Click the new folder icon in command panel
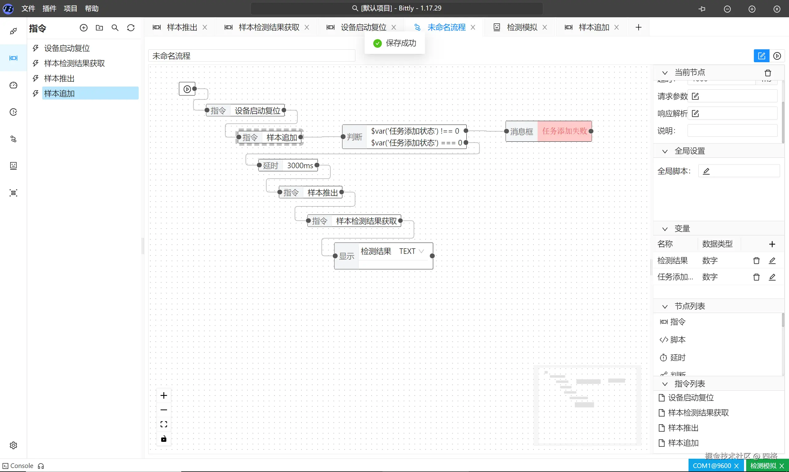Image resolution: width=789 pixels, height=472 pixels. (99, 28)
